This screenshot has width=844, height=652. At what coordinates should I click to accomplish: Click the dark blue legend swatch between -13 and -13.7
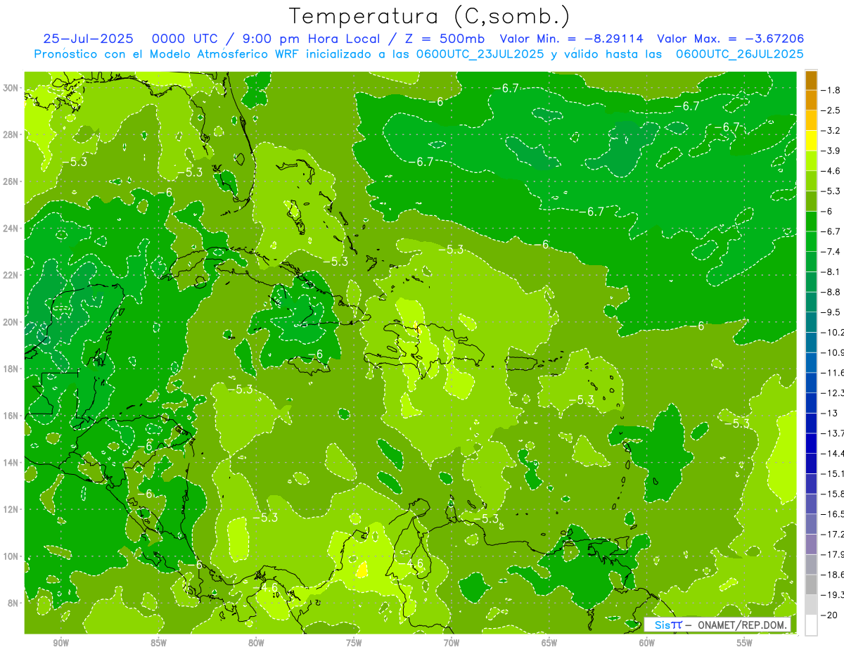(811, 423)
